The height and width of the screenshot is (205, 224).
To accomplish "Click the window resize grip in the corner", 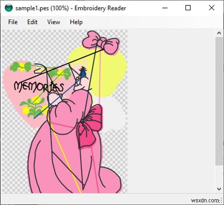I will click(221, 201).
